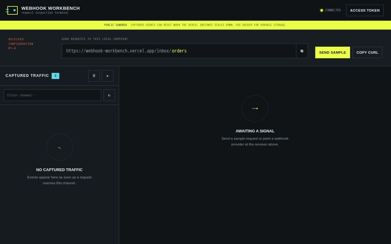
Task: Open the Access Token dialog
Action: point(365,10)
